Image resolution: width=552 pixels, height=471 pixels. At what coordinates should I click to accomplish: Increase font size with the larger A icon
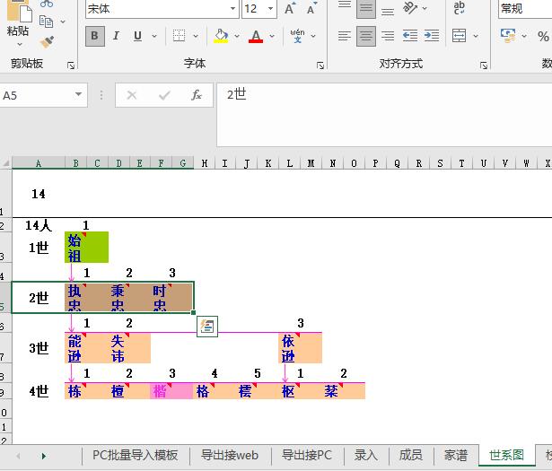point(290,9)
